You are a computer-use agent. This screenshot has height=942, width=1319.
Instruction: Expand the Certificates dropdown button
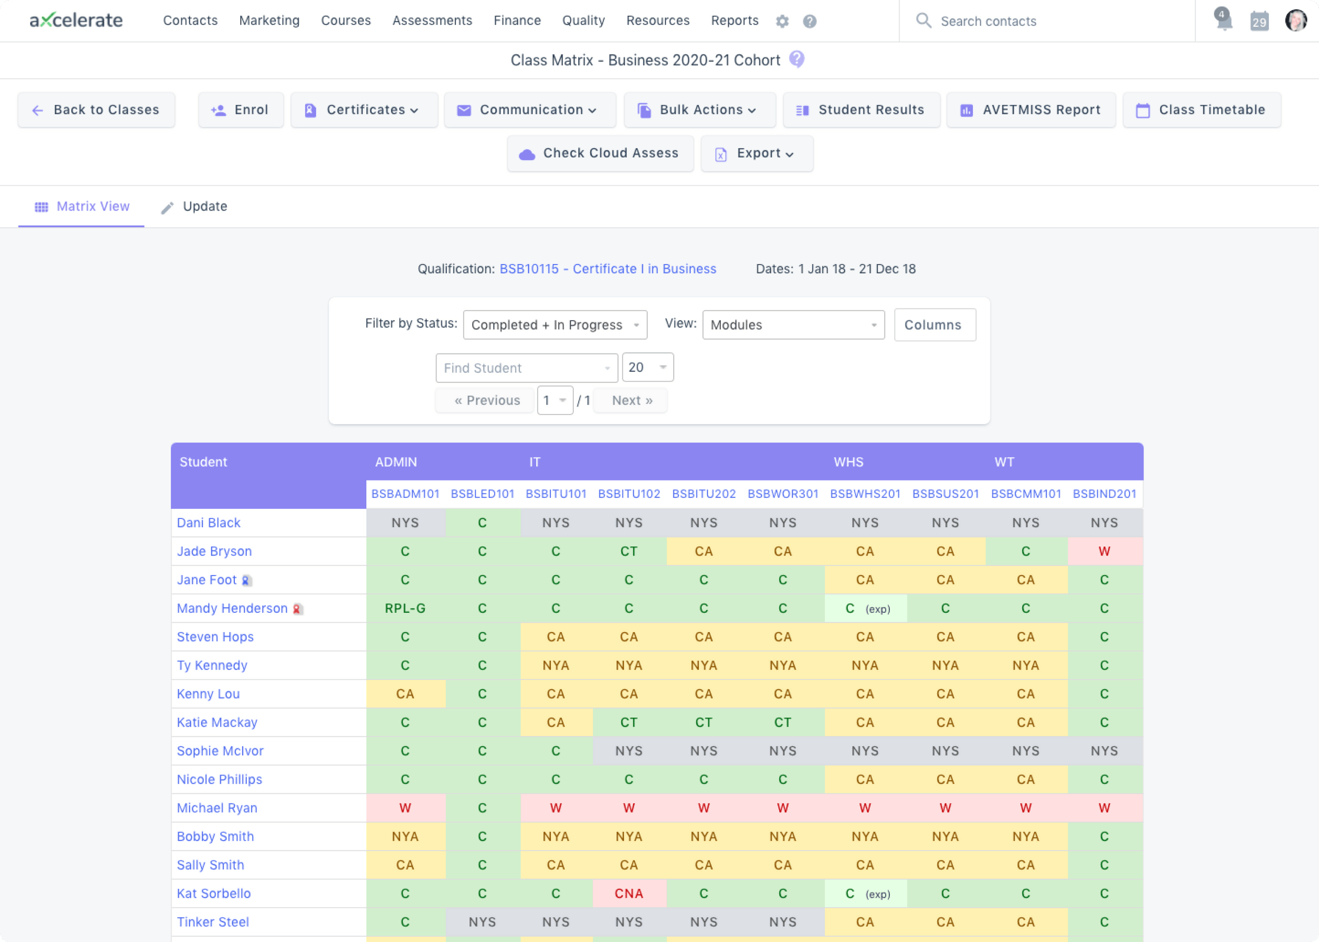(364, 110)
